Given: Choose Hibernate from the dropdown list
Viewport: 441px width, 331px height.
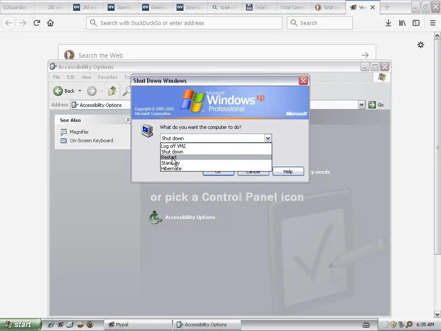Looking at the screenshot, I should click(x=216, y=169).
